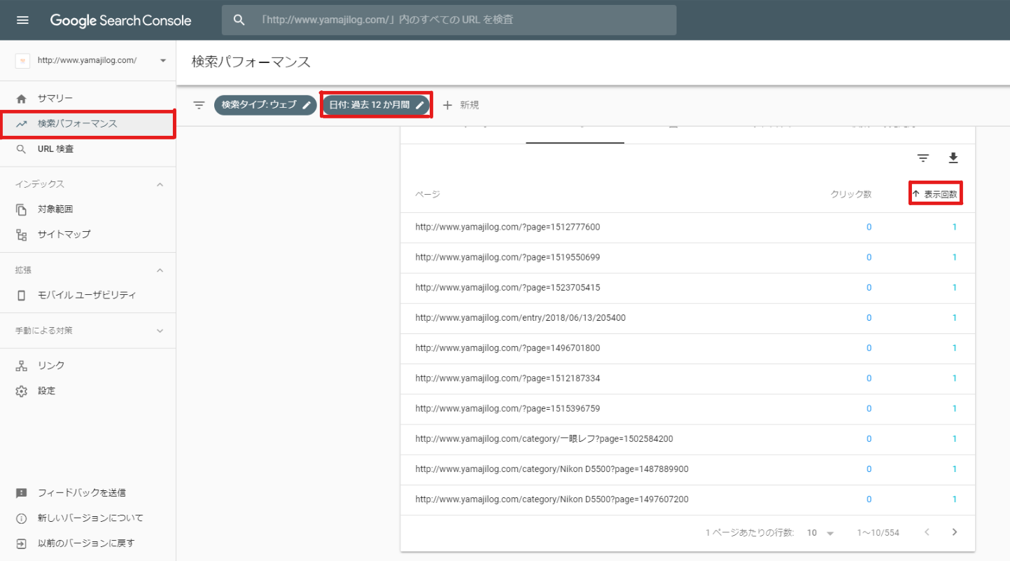Click the filter icon beside the filter chips

[199, 105]
